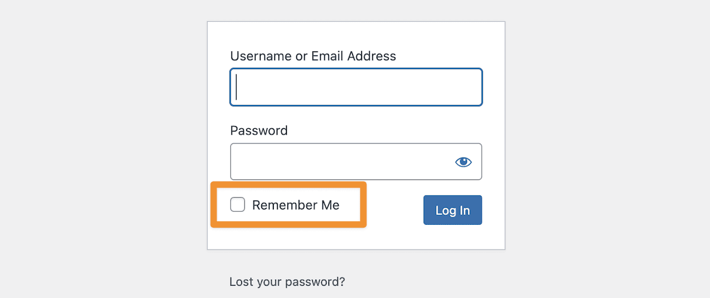This screenshot has width=710, height=298.
Task: Tick the box beside Remember Me
Action: (x=238, y=205)
